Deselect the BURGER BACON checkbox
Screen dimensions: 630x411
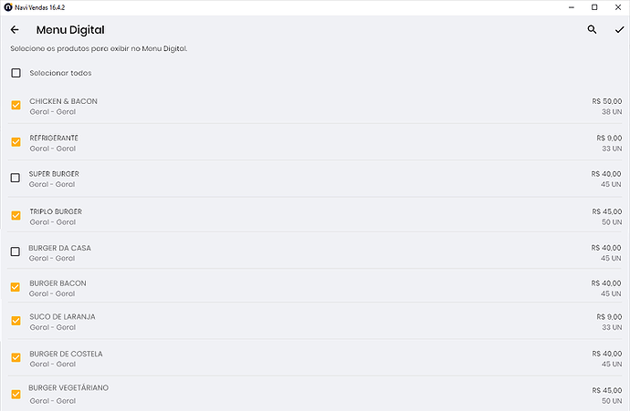pyautogui.click(x=16, y=288)
